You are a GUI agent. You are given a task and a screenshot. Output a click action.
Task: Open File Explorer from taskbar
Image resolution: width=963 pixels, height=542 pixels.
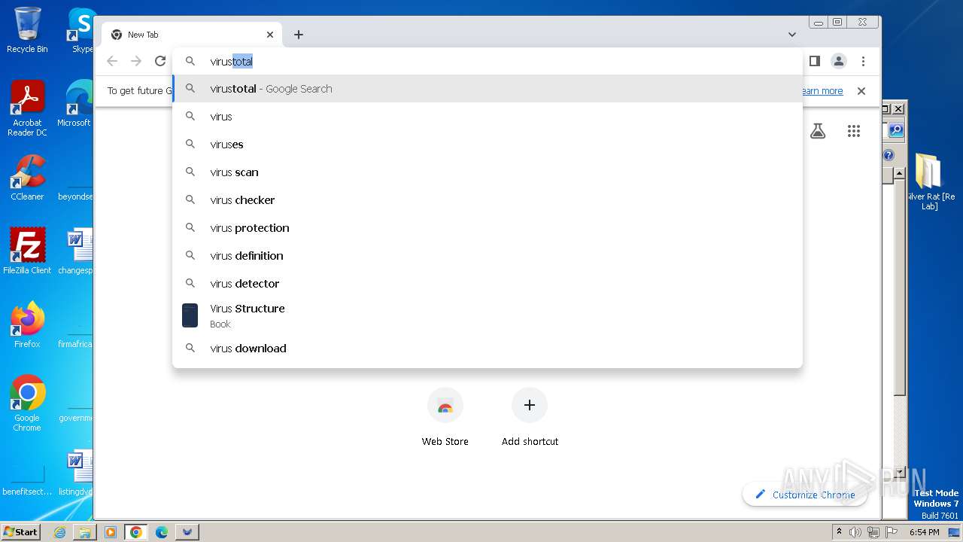[85, 532]
